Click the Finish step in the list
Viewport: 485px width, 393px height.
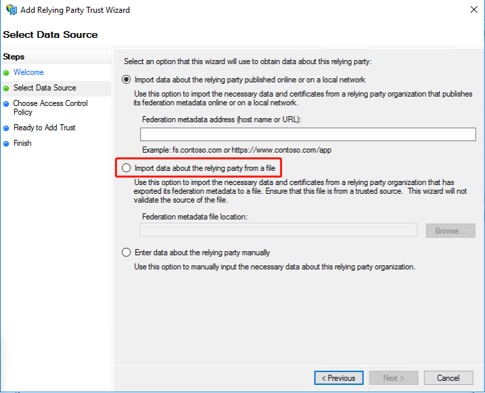point(22,143)
